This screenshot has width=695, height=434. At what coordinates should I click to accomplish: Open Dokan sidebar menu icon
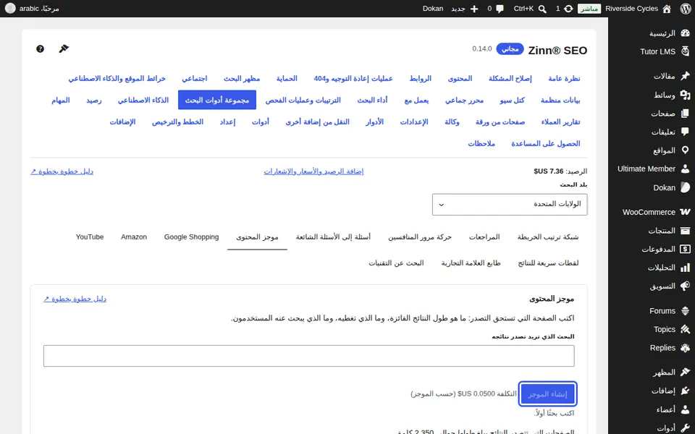tap(685, 187)
